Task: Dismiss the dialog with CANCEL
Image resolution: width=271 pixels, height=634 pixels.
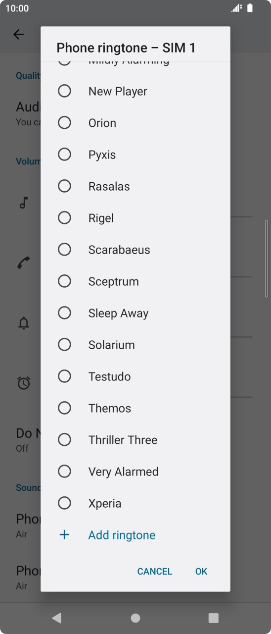Action: pyautogui.click(x=155, y=571)
